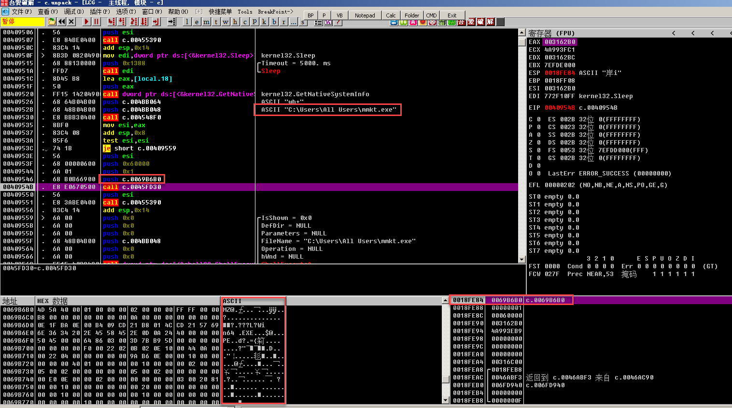Open Call stack with the 'k' button
This screenshot has height=408, width=732.
264,22
